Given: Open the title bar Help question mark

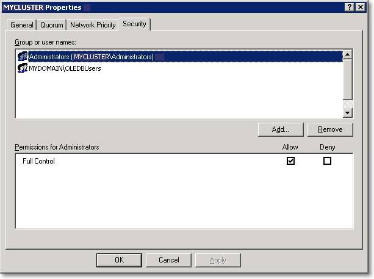Looking at the screenshot, I should pyautogui.click(x=349, y=7).
